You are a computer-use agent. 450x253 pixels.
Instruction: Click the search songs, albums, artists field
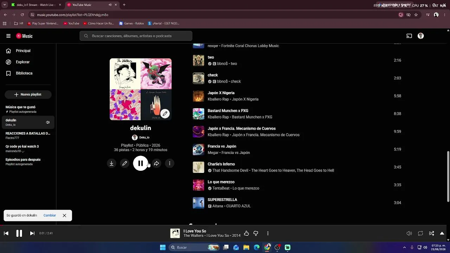(136, 36)
